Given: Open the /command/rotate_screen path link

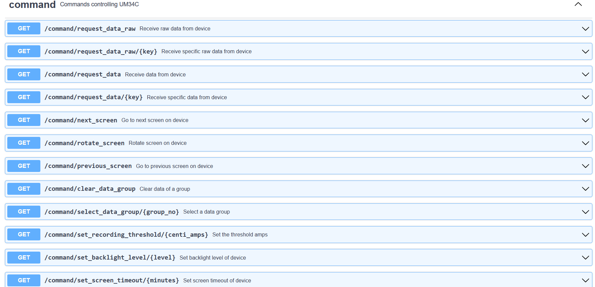Looking at the screenshot, I should tap(84, 143).
